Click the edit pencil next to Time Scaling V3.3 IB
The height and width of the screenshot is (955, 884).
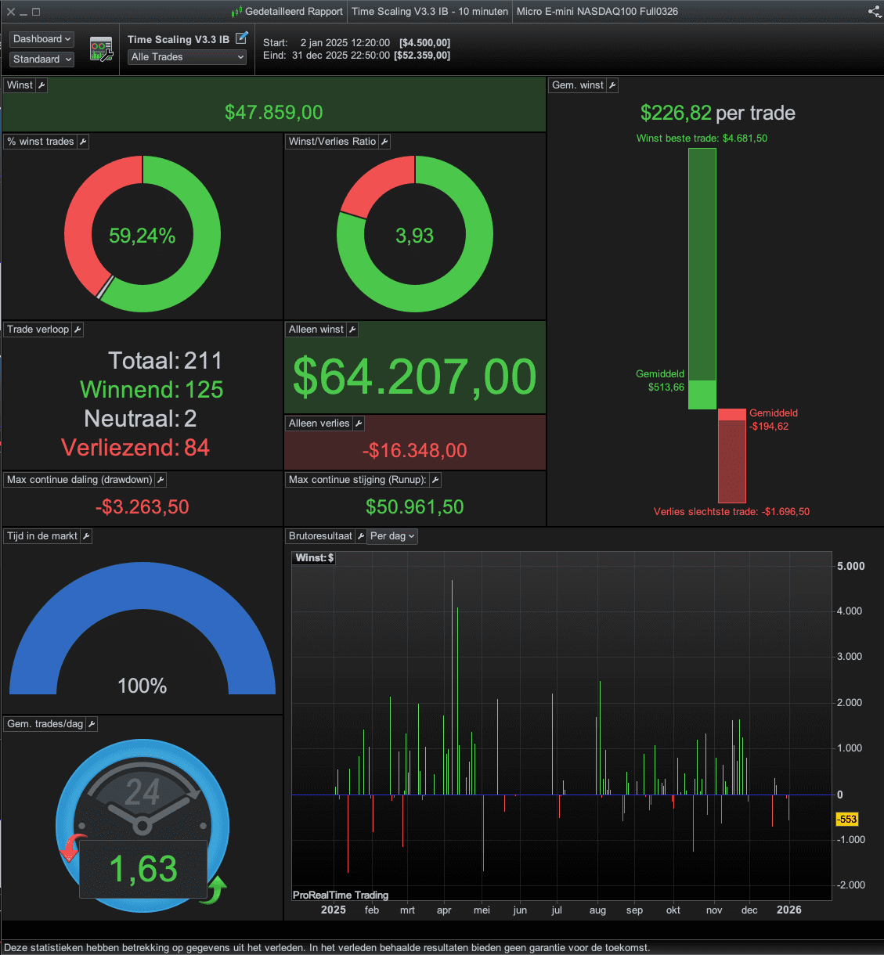click(x=242, y=38)
